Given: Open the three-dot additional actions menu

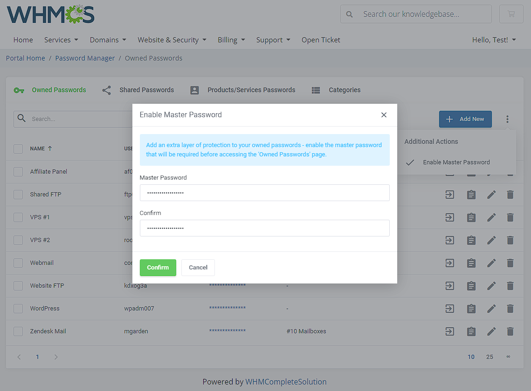Looking at the screenshot, I should (507, 119).
